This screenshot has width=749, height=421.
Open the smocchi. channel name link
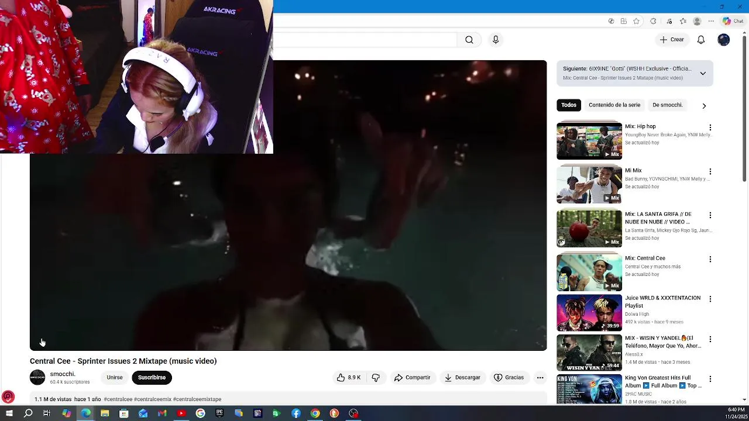pos(63,374)
